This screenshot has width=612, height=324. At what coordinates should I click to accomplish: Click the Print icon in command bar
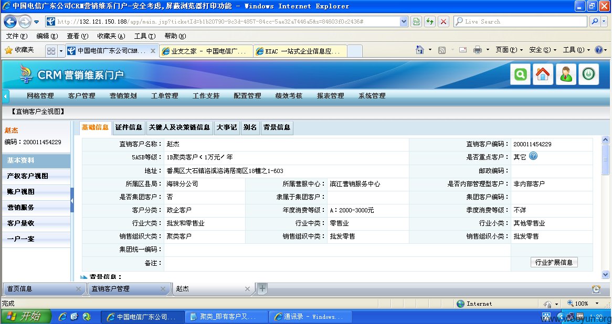pyautogui.click(x=477, y=50)
